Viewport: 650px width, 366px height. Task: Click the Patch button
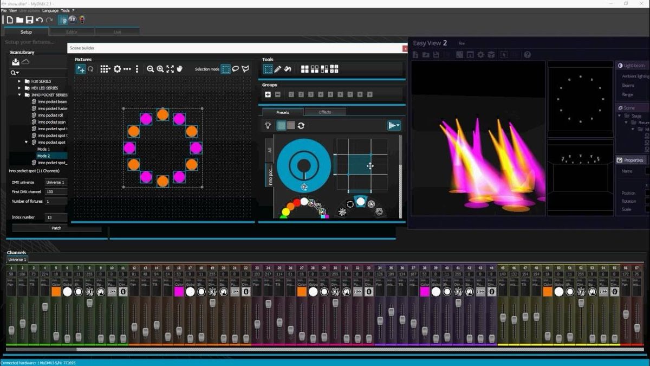pos(56,228)
